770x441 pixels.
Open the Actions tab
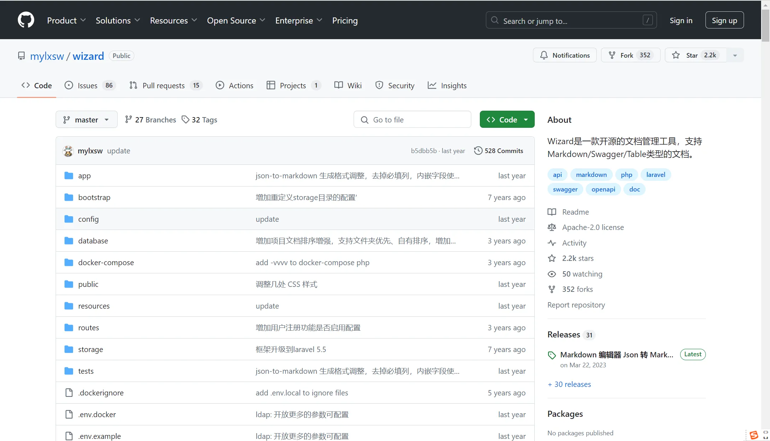pos(235,85)
